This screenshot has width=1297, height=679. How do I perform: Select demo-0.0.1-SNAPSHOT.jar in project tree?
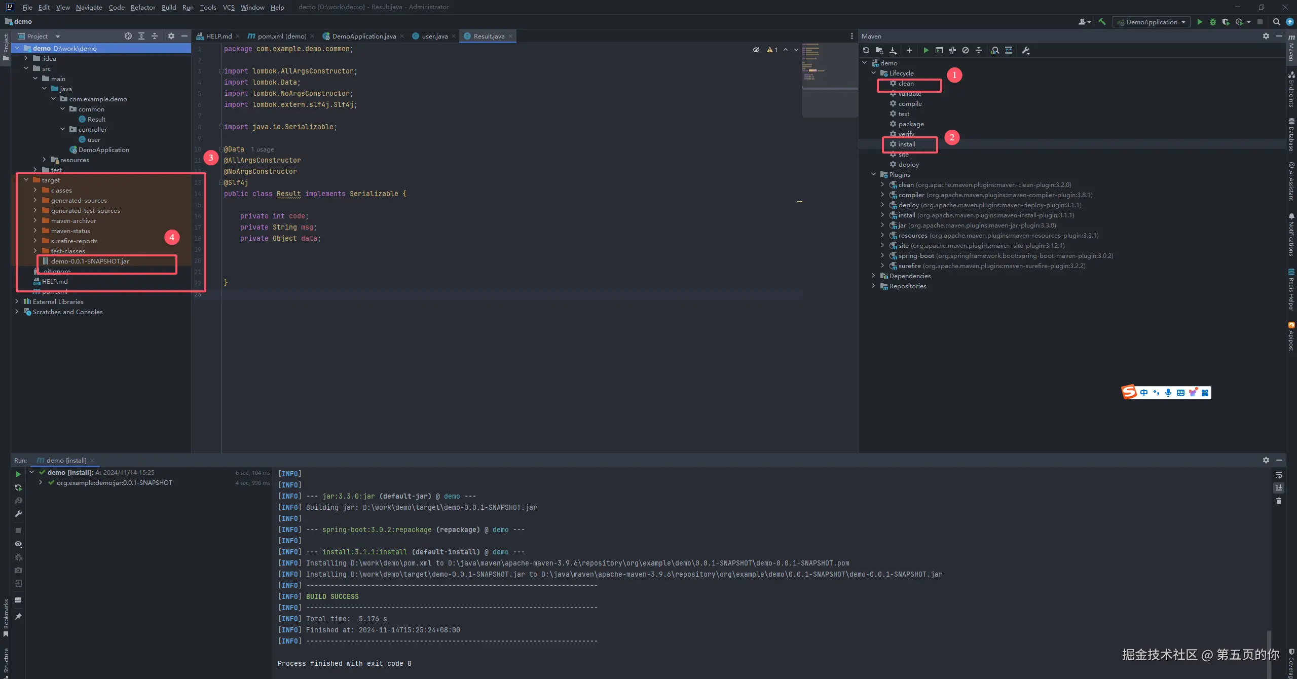[x=90, y=261]
